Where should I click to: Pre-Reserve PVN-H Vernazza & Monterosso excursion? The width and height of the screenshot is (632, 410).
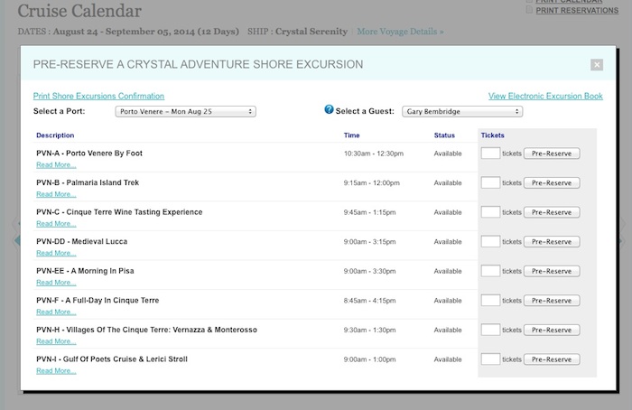pos(552,330)
